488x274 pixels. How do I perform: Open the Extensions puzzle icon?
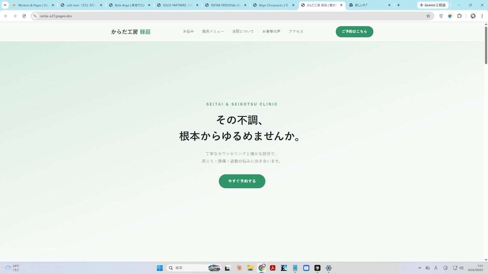pyautogui.click(x=459, y=16)
